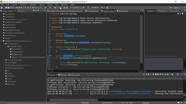
Task: Click the Console horizontal scrollbar thumb
Action: (x=74, y=100)
